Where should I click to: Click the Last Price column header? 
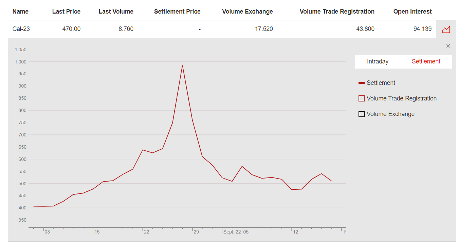pos(66,12)
